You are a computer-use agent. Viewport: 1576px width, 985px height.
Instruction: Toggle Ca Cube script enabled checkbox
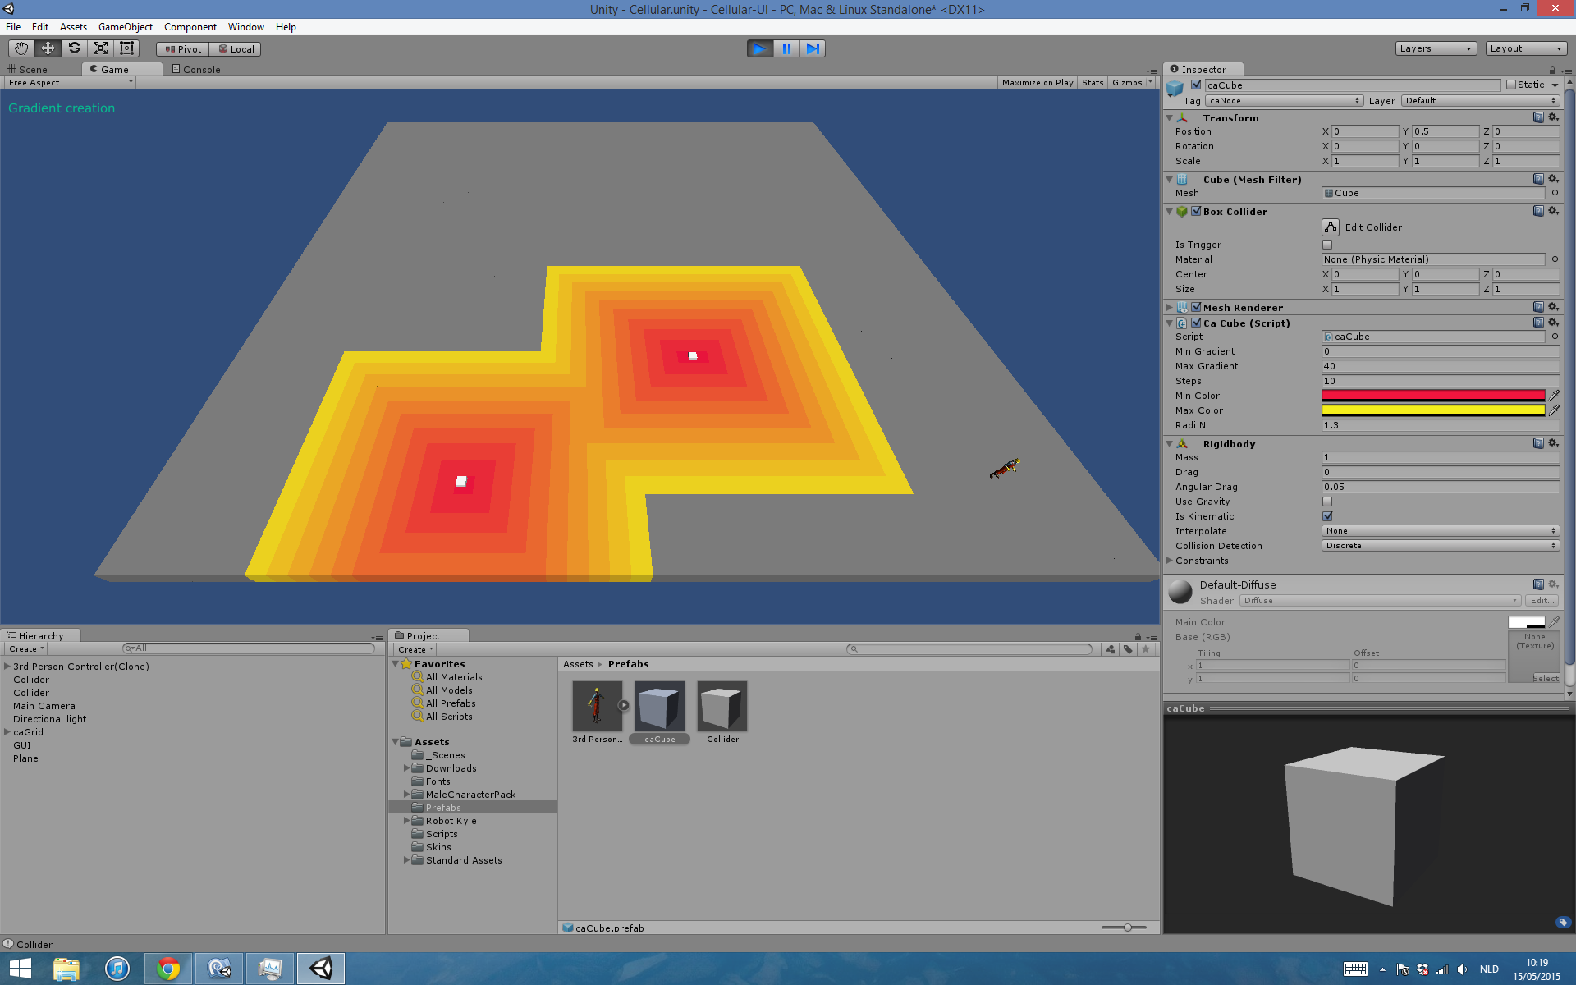1196,323
